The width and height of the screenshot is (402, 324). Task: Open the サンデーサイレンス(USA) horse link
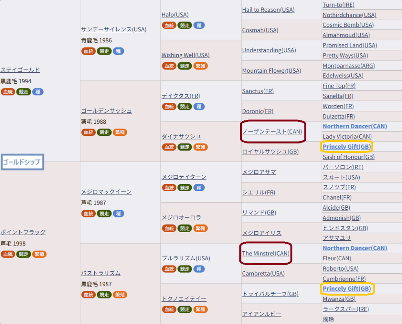point(113,29)
